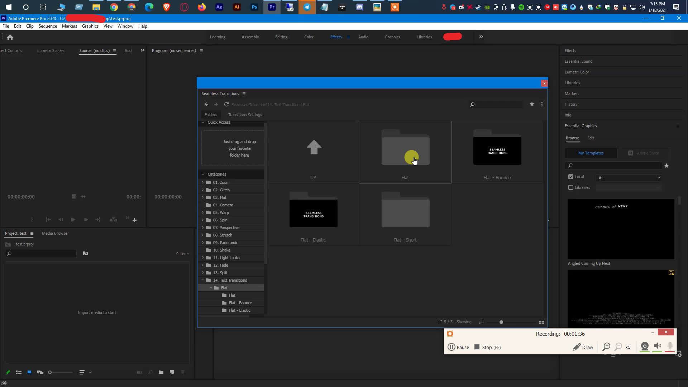Toggle the Local checkbox
688x387 pixels.
click(571, 177)
